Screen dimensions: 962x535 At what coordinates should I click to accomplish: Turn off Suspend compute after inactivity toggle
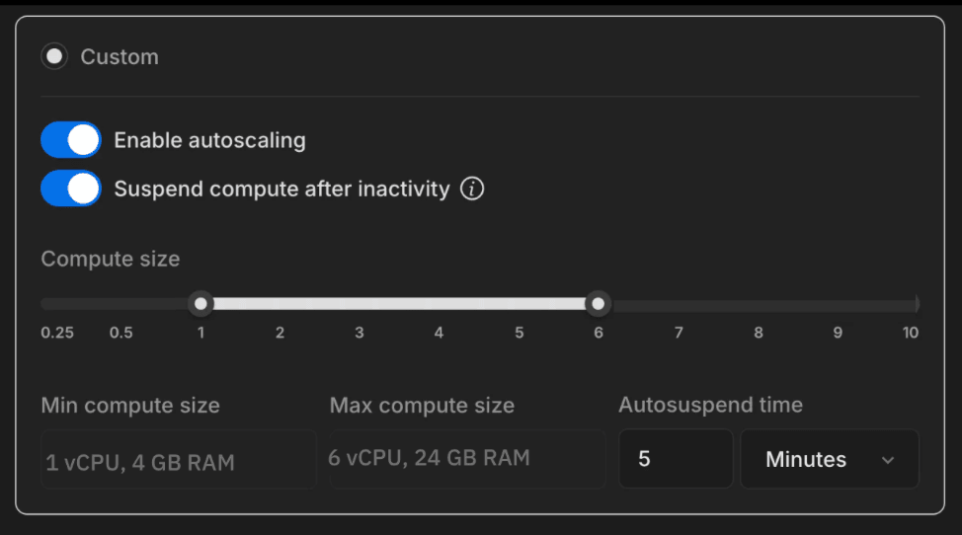point(71,189)
